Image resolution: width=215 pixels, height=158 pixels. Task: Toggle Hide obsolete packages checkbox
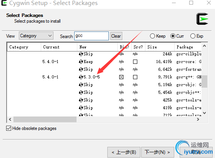point(8,128)
